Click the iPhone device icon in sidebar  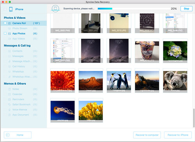pyautogui.click(x=11, y=9)
